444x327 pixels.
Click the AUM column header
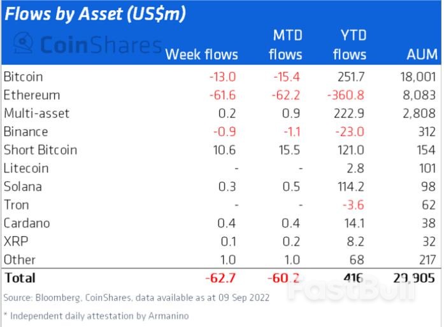coord(422,54)
